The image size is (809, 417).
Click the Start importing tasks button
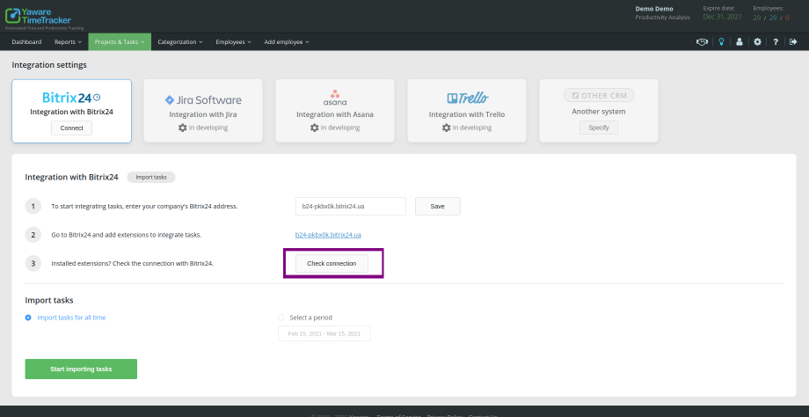(81, 369)
